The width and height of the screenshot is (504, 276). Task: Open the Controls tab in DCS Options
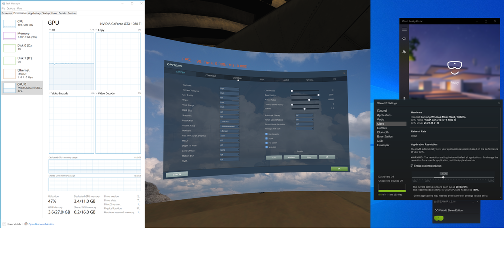click(211, 76)
